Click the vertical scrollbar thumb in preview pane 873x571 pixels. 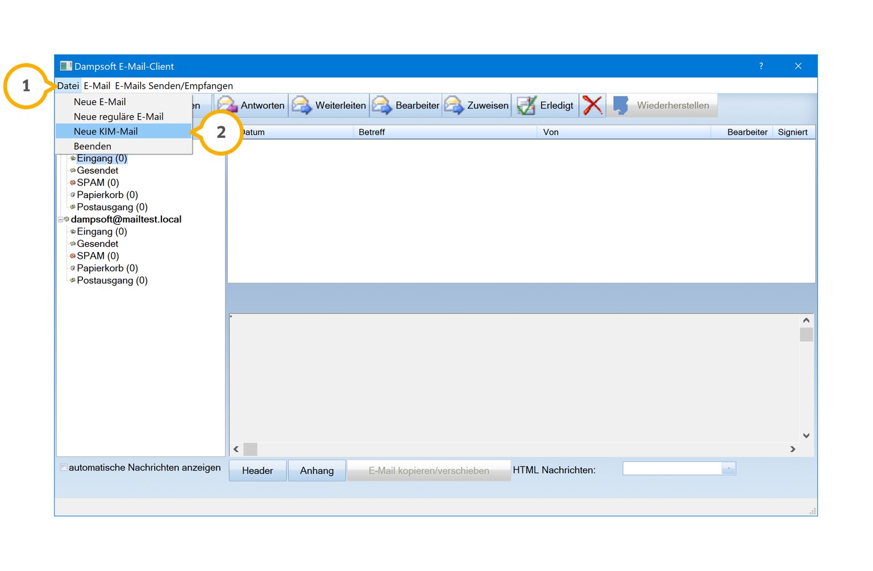point(806,334)
